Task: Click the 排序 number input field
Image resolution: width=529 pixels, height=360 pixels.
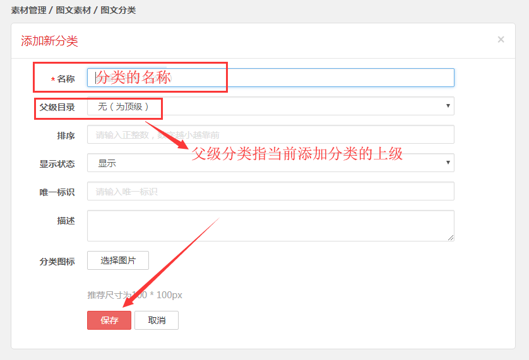Action: point(270,135)
